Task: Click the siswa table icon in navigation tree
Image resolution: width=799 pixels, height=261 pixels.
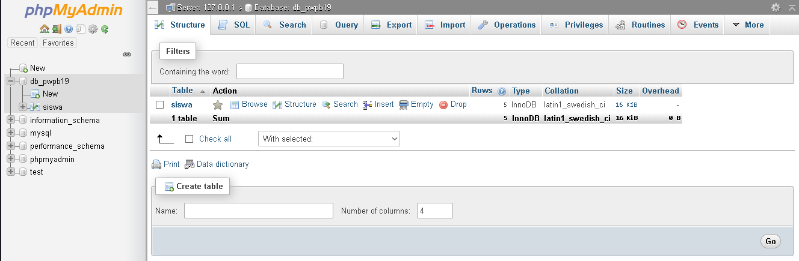Action: click(x=35, y=107)
